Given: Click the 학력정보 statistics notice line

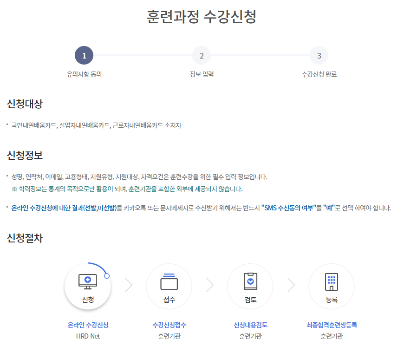Looking at the screenshot, I should click(x=127, y=189).
